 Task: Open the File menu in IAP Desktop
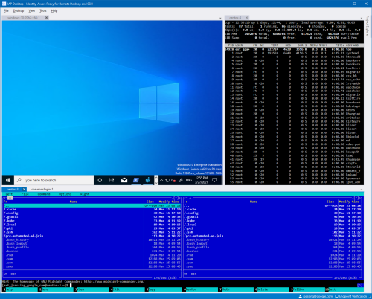[6, 11]
